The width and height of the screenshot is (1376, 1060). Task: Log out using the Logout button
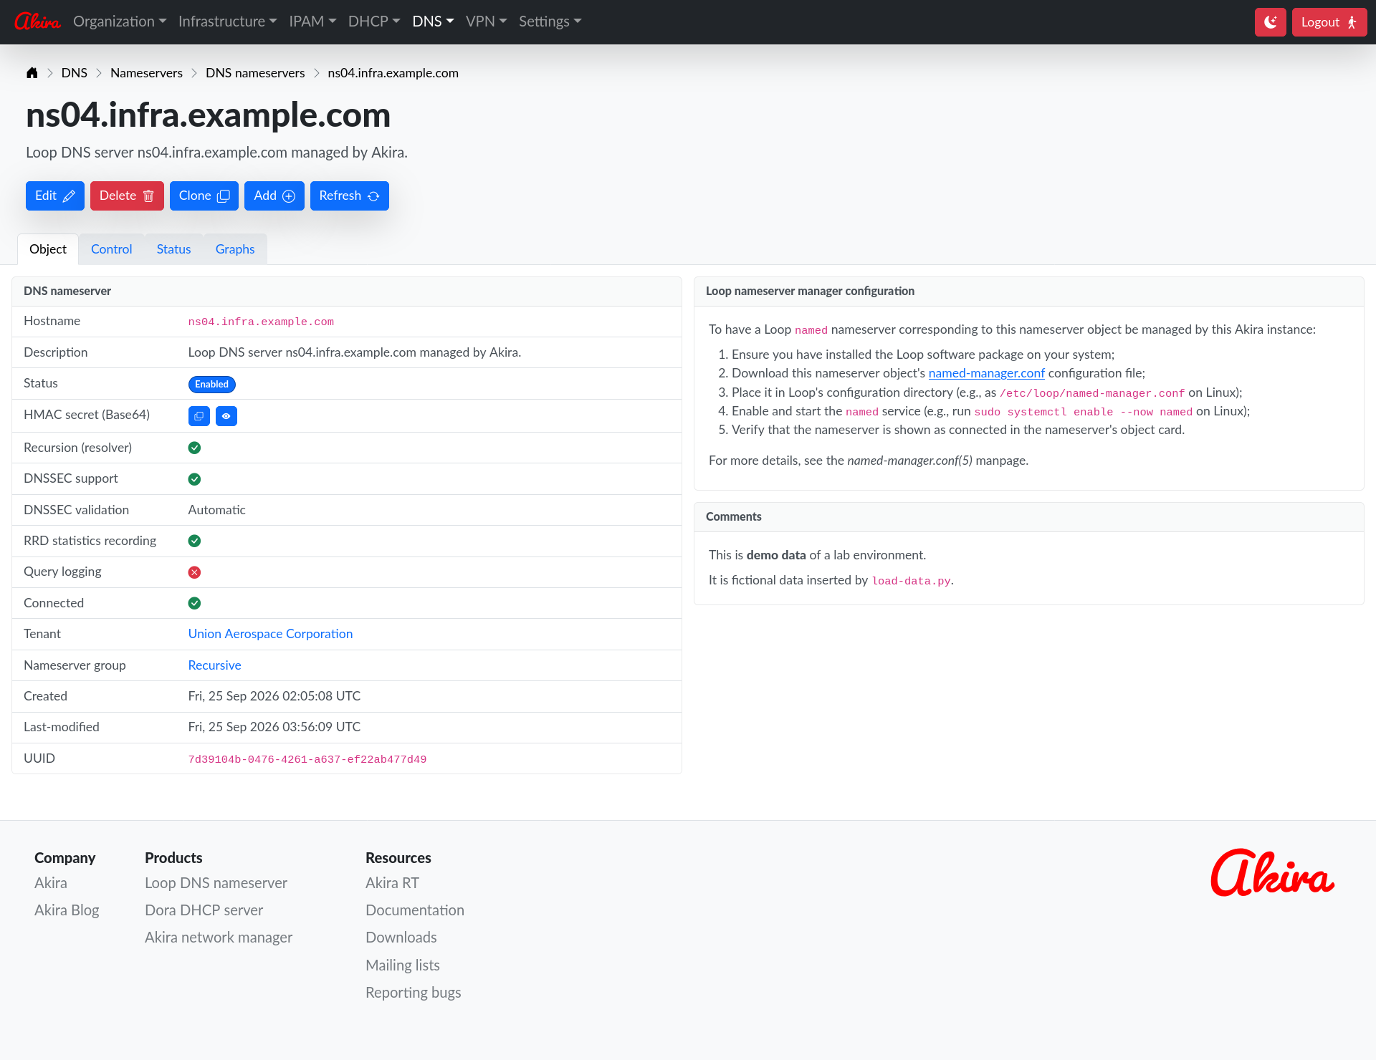[1329, 22]
